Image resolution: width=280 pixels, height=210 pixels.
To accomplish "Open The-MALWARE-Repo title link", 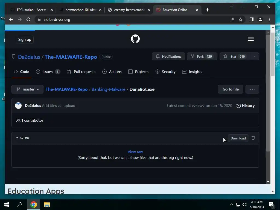I will pyautogui.click(x=71, y=57).
